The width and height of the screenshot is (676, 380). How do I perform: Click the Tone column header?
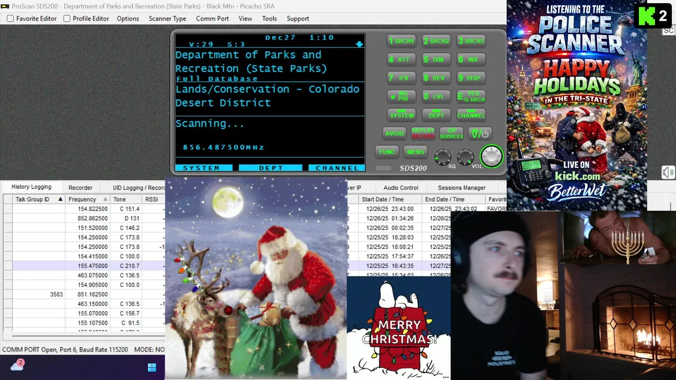pos(126,199)
